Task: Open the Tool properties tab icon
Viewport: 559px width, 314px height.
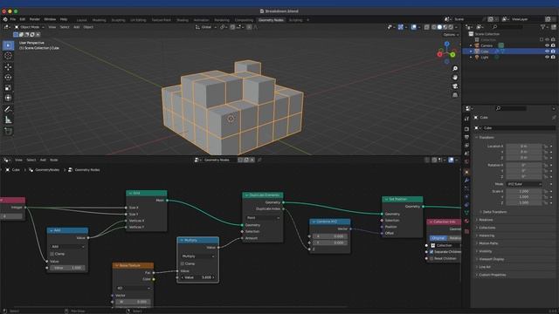Action: pos(466,119)
